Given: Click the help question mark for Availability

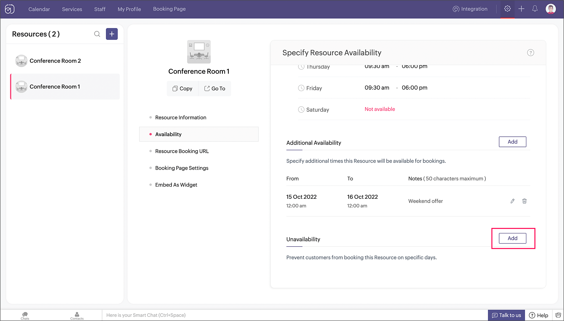Looking at the screenshot, I should tap(530, 53).
